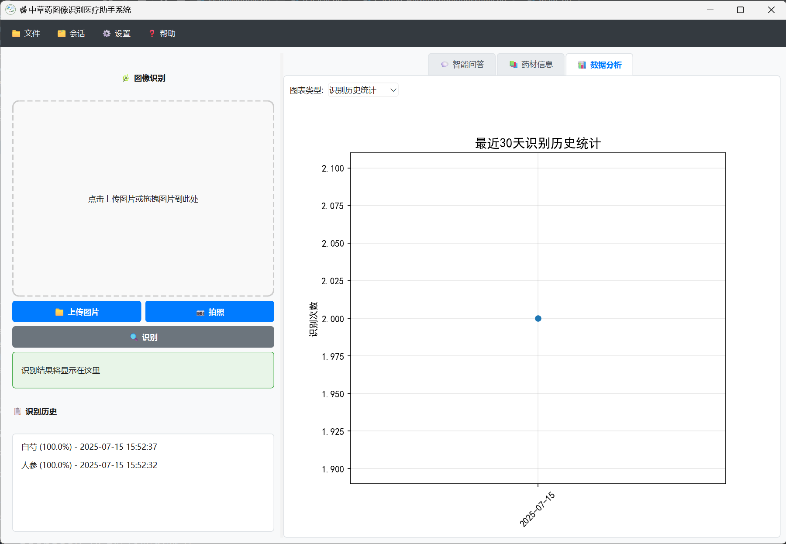Click the 识别结果将显示在这里 result box
Image resolution: width=786 pixels, height=544 pixels.
[143, 370]
